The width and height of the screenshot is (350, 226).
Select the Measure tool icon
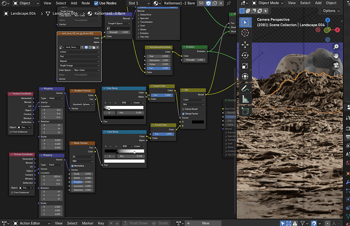tap(245, 99)
